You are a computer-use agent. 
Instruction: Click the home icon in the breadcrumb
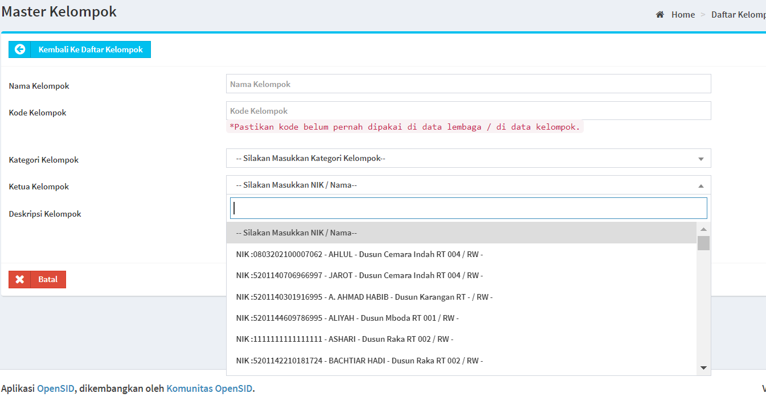pyautogui.click(x=660, y=14)
